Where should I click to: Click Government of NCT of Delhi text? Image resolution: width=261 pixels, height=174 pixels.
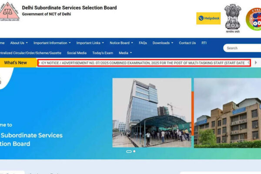click(x=47, y=14)
